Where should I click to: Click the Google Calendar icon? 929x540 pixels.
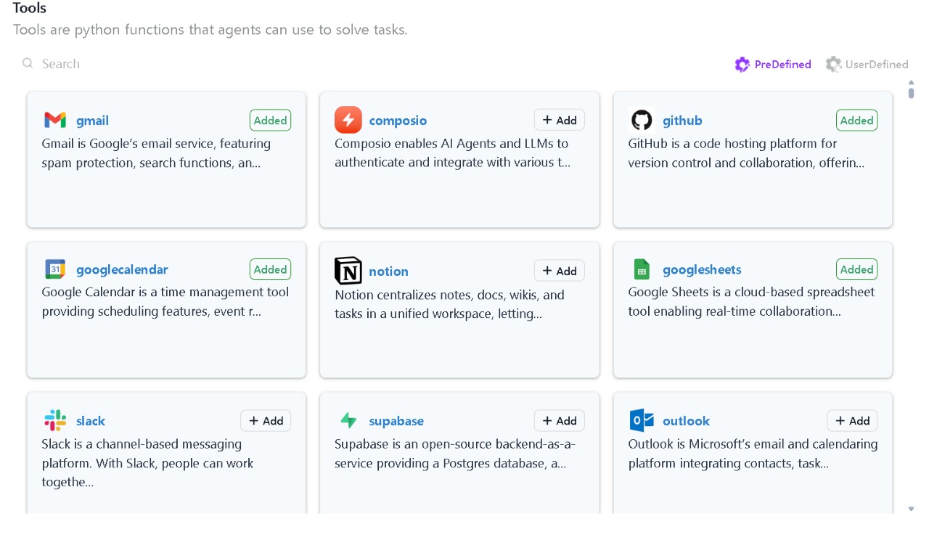55,269
